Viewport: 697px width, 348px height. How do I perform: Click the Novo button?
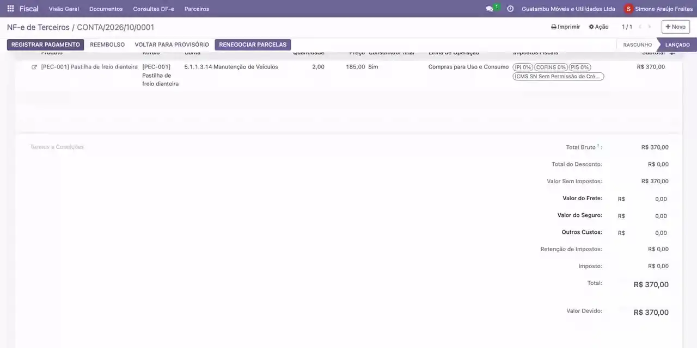point(675,27)
